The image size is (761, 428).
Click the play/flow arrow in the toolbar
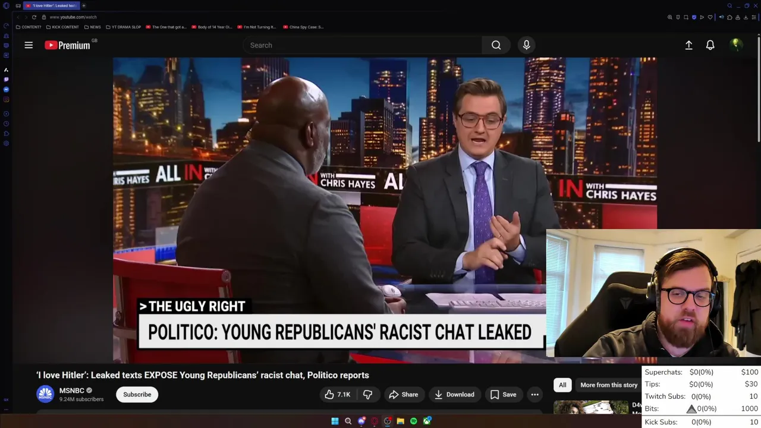click(x=702, y=17)
